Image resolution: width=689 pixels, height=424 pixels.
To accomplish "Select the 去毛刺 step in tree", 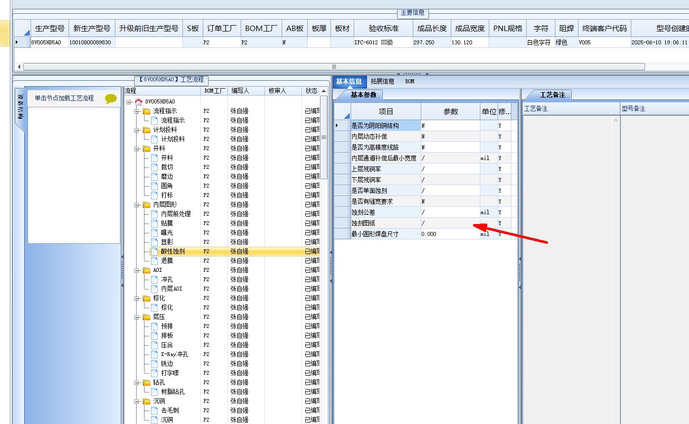I will click(x=170, y=410).
